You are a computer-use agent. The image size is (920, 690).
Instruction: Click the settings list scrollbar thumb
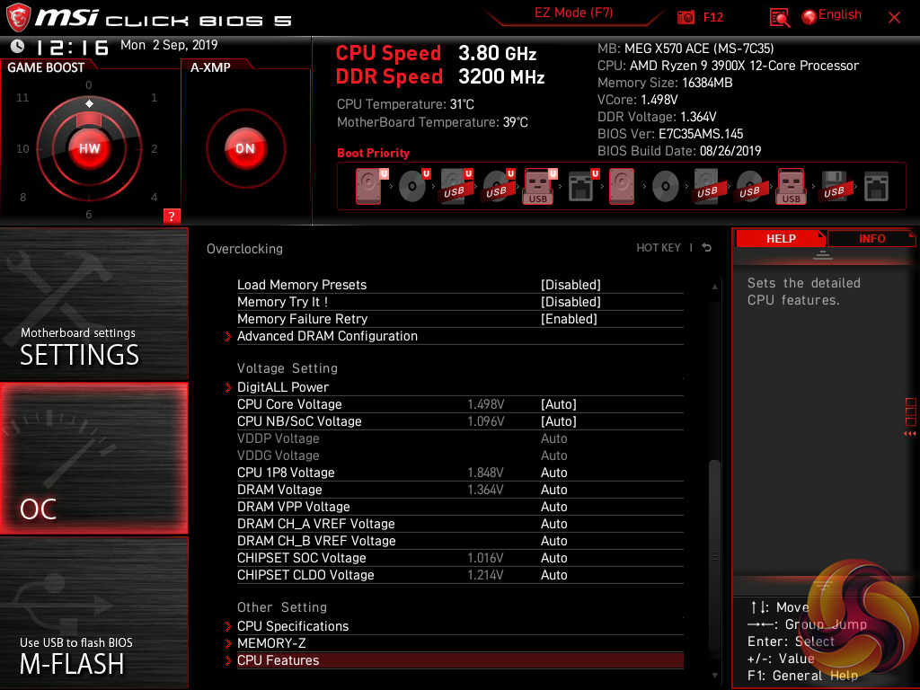coord(714,554)
